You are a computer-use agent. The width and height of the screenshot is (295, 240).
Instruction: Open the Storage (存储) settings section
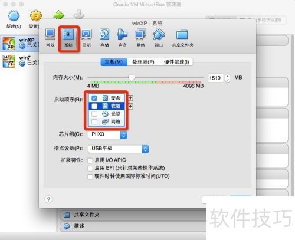104,38
